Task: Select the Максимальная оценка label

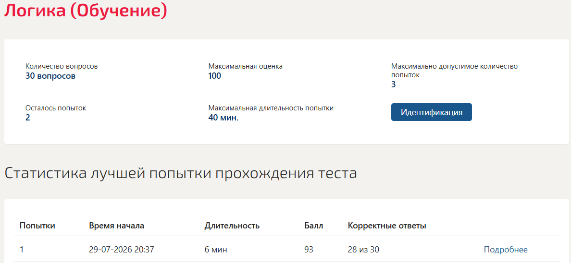Action: pyautogui.click(x=246, y=67)
